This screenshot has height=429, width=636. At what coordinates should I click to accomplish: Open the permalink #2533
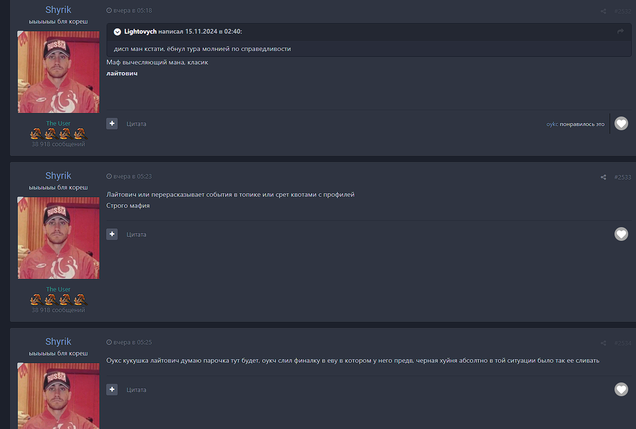(623, 177)
